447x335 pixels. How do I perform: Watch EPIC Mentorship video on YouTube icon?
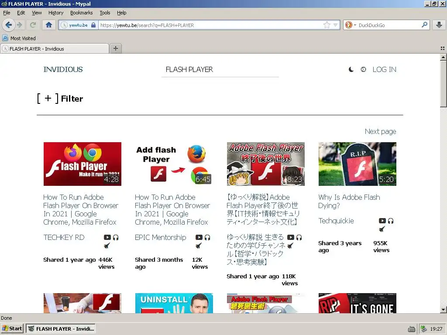(x=199, y=237)
